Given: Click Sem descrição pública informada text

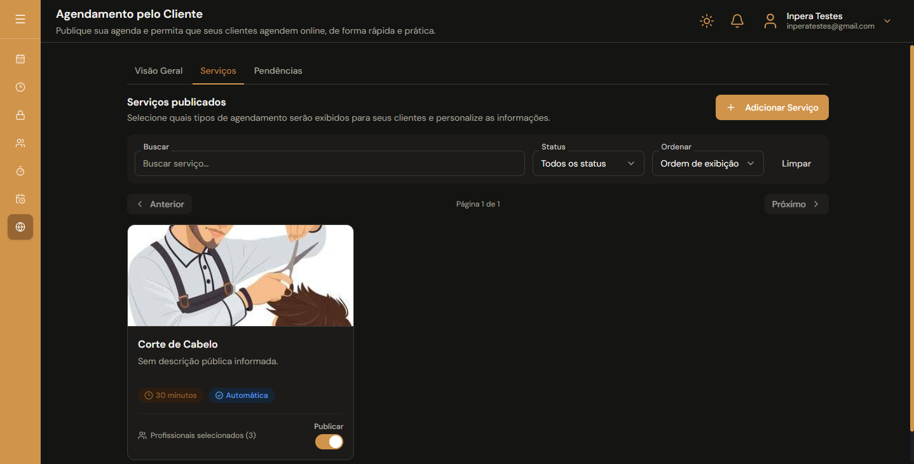Looking at the screenshot, I should [x=208, y=361].
